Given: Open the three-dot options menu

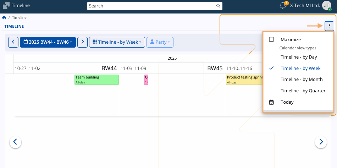Looking at the screenshot, I should [x=330, y=26].
